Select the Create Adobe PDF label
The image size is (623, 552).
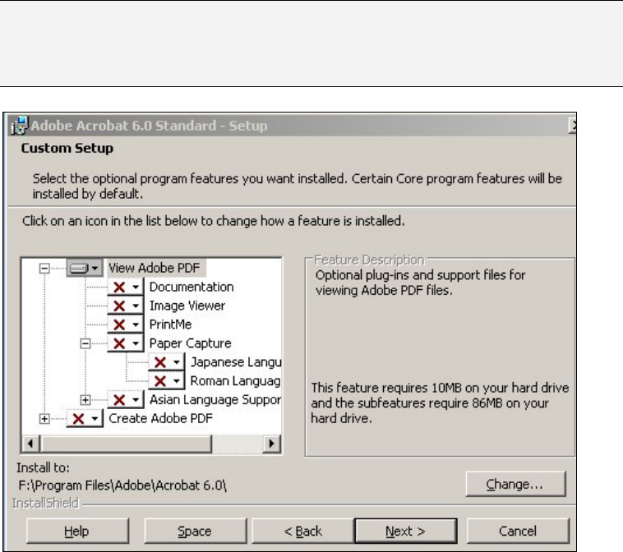tap(160, 419)
